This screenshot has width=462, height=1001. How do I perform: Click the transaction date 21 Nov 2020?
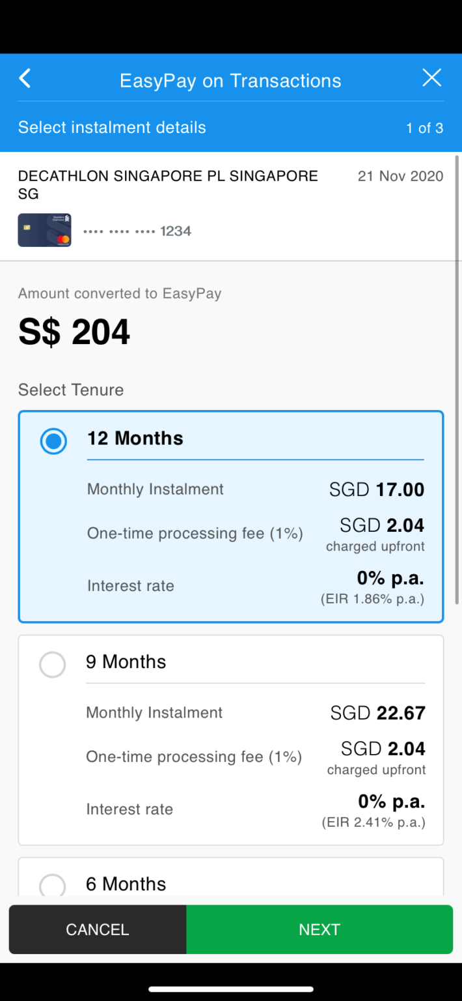[400, 175]
